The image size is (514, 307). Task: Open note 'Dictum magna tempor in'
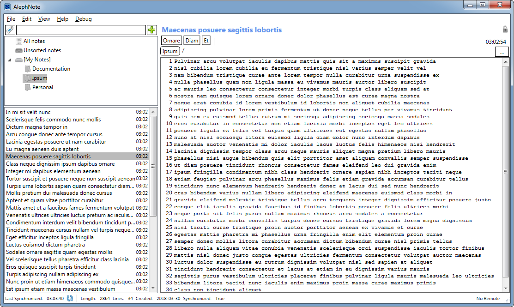77,127
